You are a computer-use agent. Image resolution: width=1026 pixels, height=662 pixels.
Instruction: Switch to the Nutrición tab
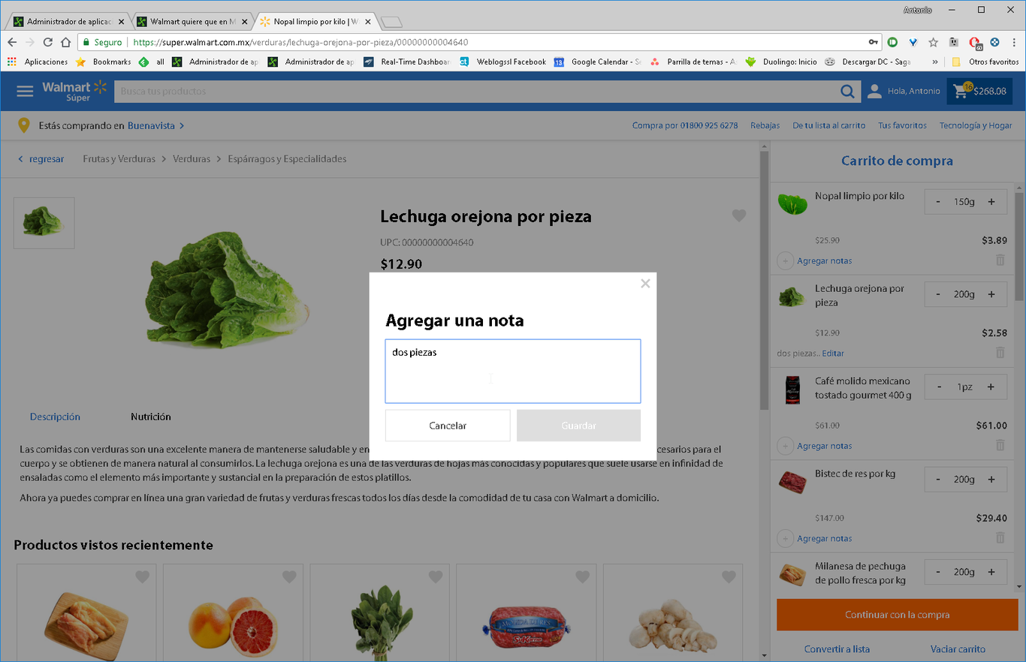pos(150,417)
